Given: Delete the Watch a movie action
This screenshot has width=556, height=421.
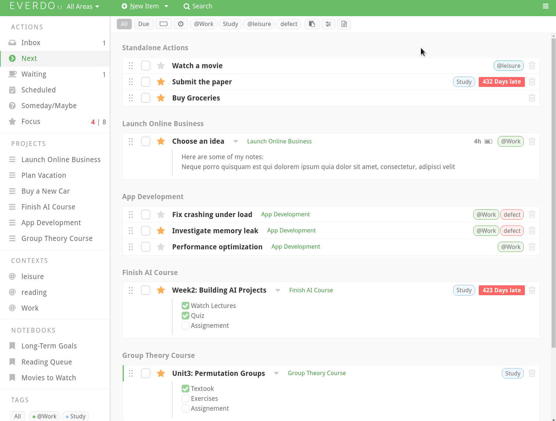Looking at the screenshot, I should click(532, 66).
